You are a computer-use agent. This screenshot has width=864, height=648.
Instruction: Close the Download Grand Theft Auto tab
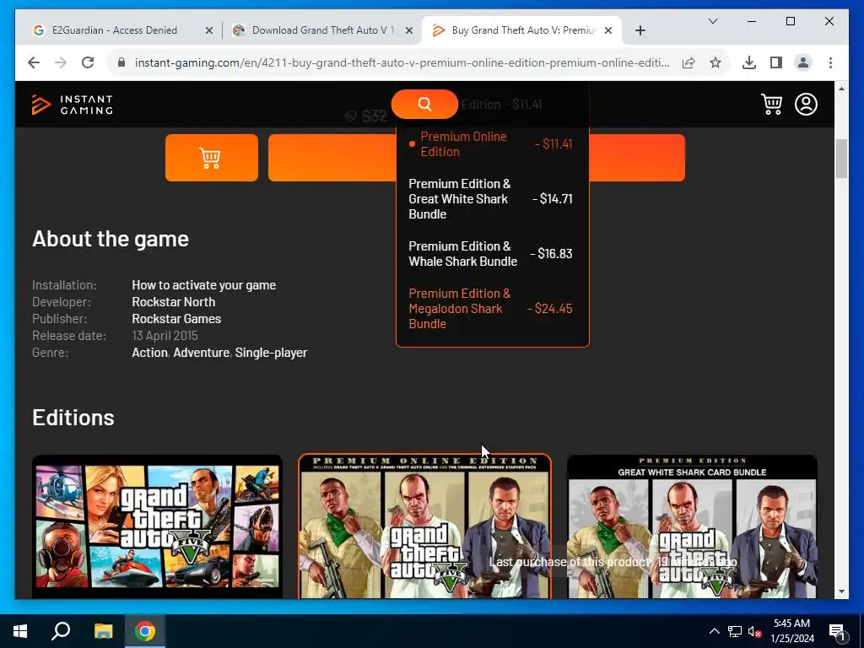[x=409, y=30]
